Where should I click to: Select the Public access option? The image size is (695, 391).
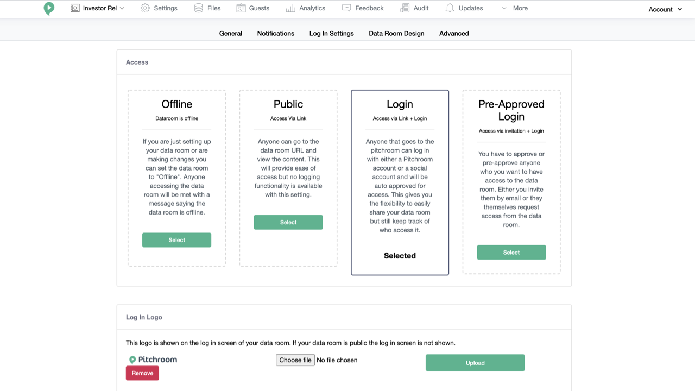coord(288,222)
